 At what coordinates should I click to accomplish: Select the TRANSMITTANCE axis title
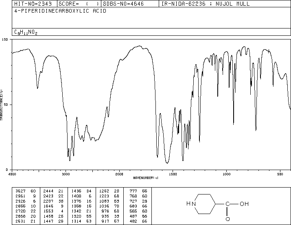[2, 105]
